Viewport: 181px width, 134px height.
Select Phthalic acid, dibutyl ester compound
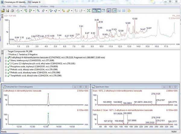22,70
